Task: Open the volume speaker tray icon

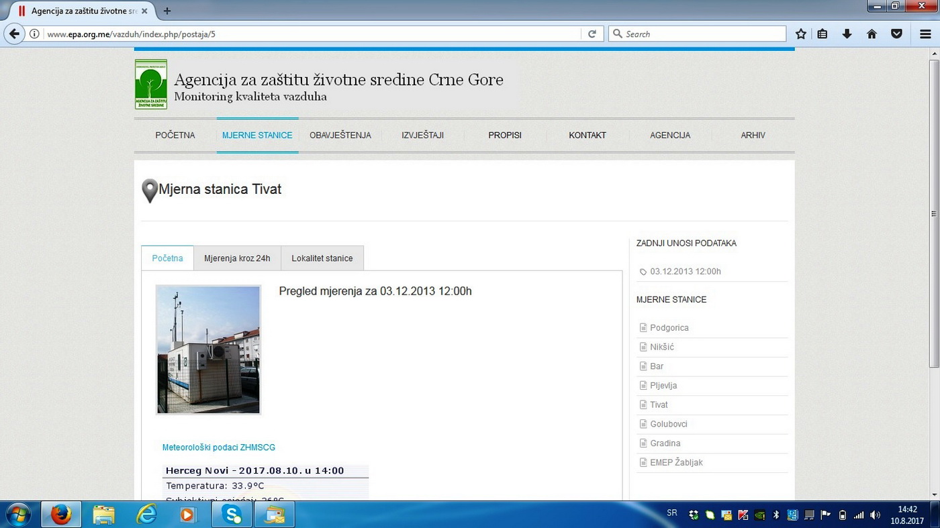Action: click(875, 515)
